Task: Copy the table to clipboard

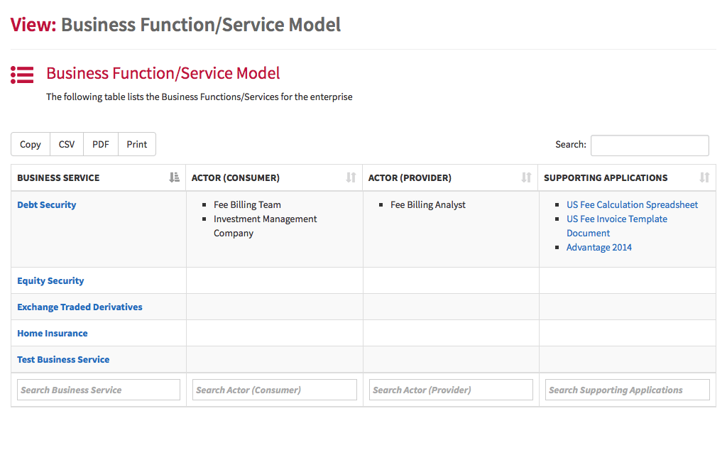Action: (31, 145)
